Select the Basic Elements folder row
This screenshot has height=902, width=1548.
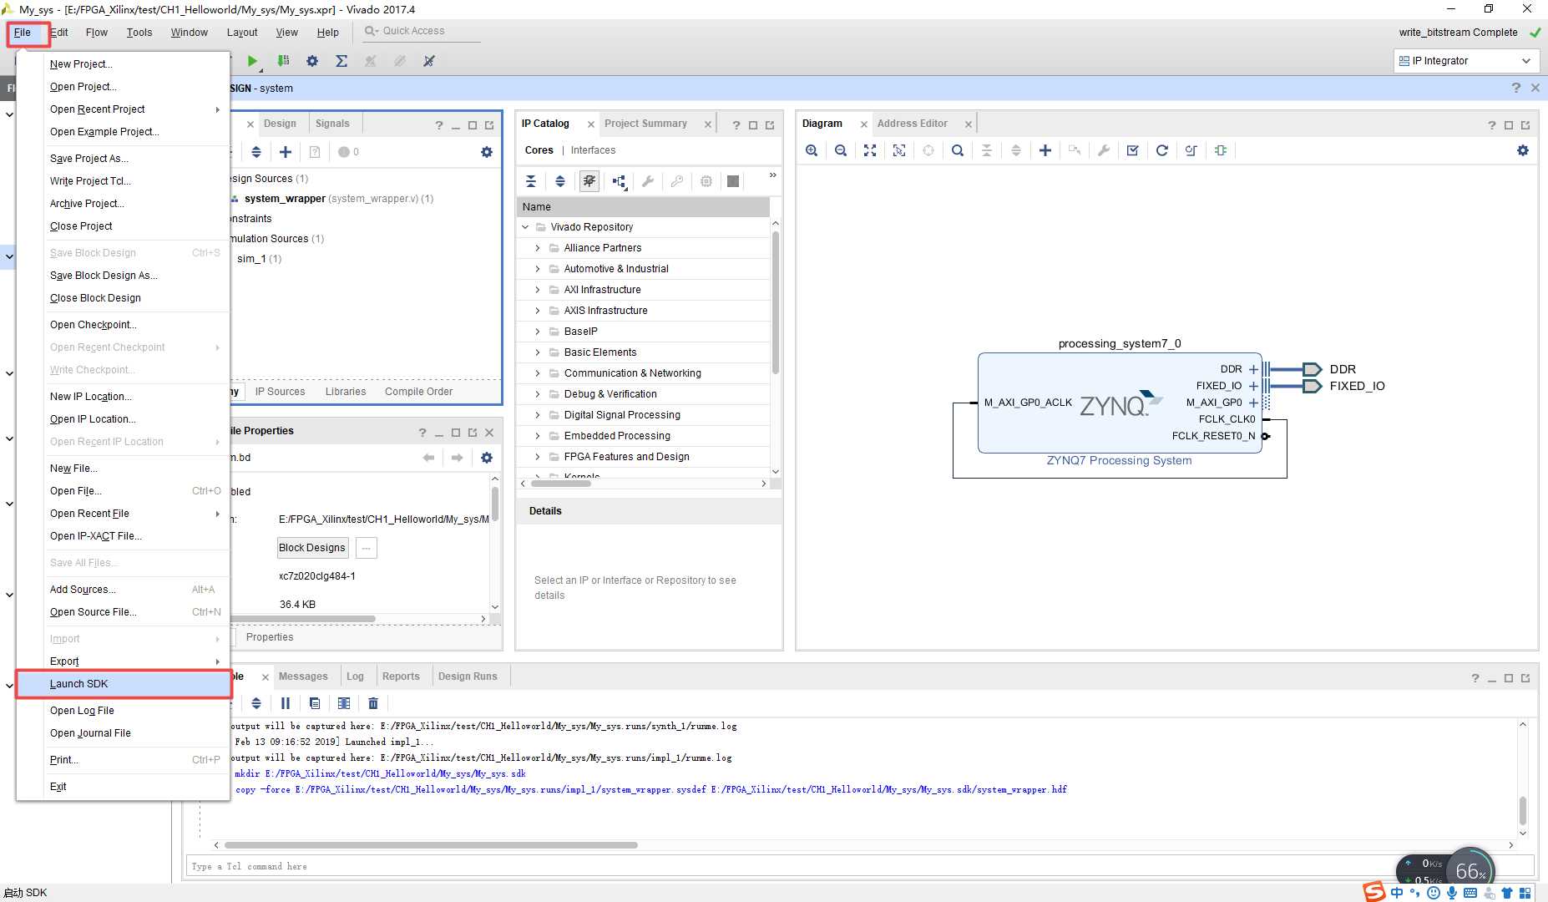[x=643, y=352]
